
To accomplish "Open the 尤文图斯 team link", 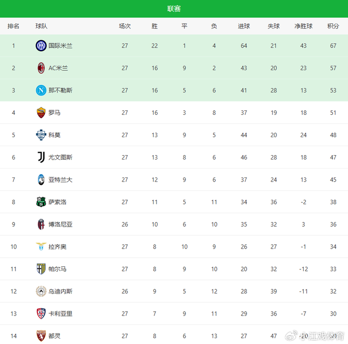I will [x=60, y=158].
